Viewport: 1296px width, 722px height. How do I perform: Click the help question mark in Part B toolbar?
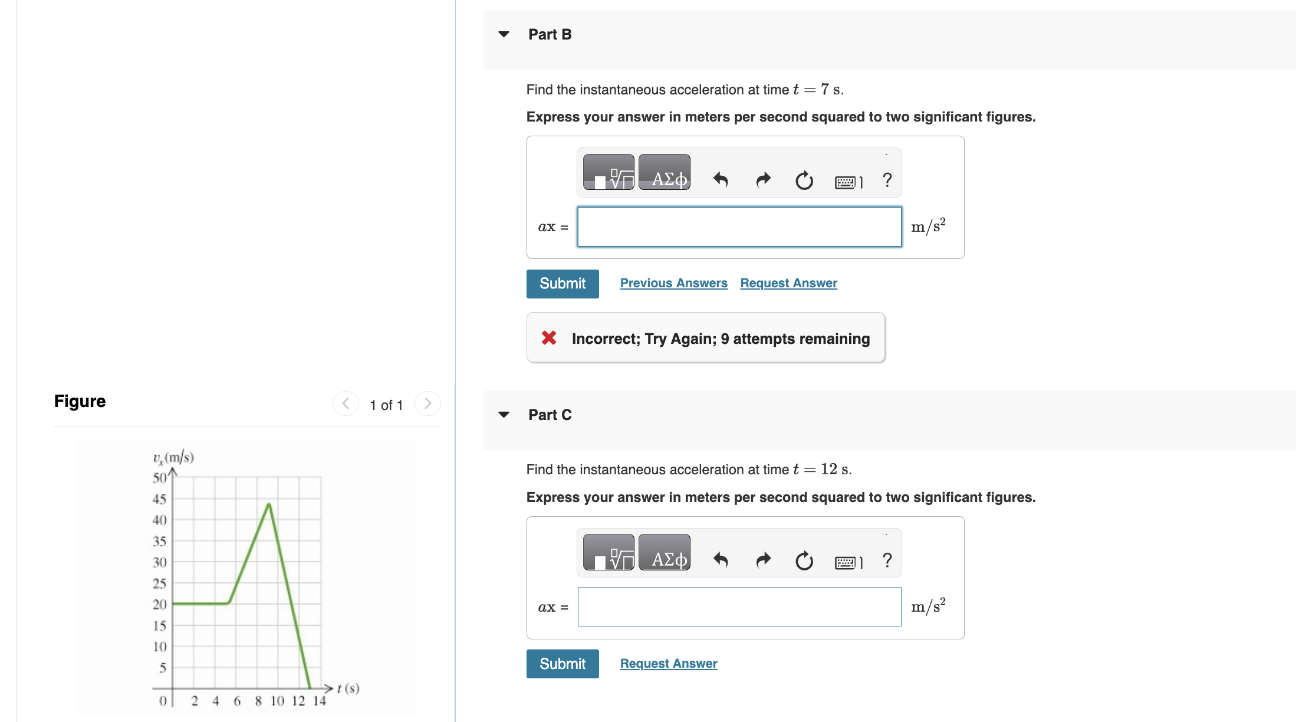tap(887, 179)
